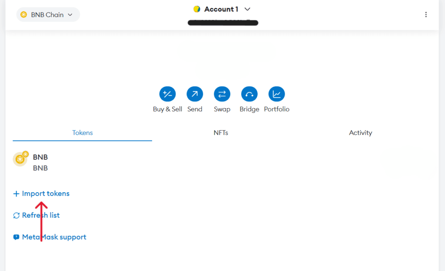This screenshot has width=445, height=271.
Task: Click the Account 1 avatar icon
Action: pyautogui.click(x=197, y=10)
